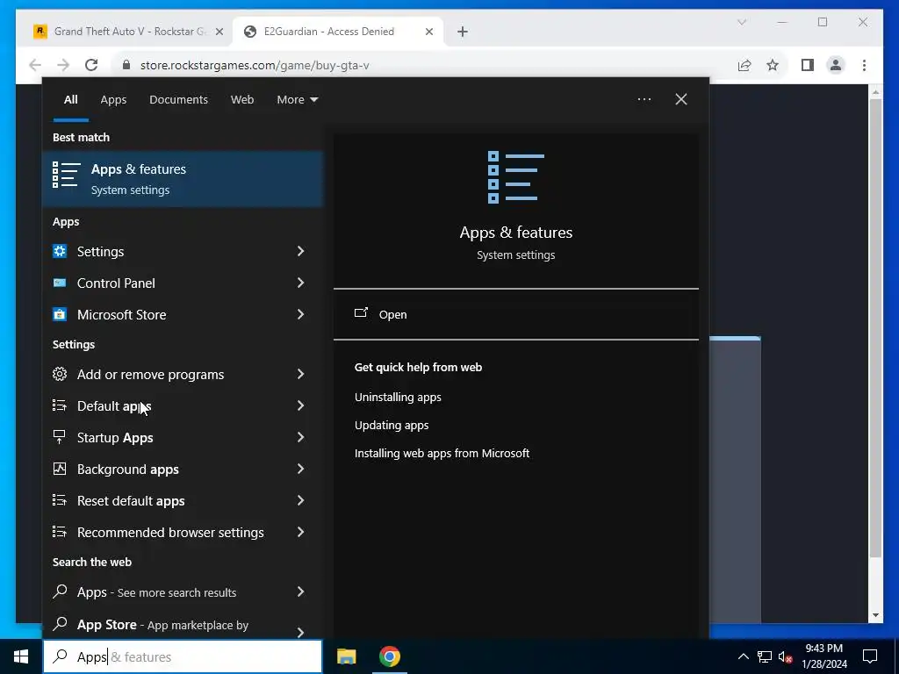The height and width of the screenshot is (674, 899).
Task: Expand the More filter dropdown
Action: [297, 99]
